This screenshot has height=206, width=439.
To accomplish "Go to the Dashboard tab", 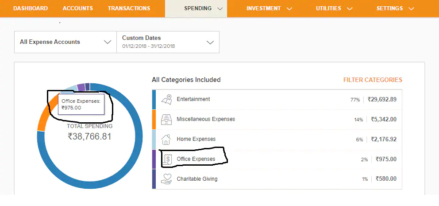I will (31, 8).
